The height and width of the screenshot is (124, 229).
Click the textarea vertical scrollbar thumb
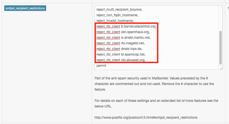(221, 48)
